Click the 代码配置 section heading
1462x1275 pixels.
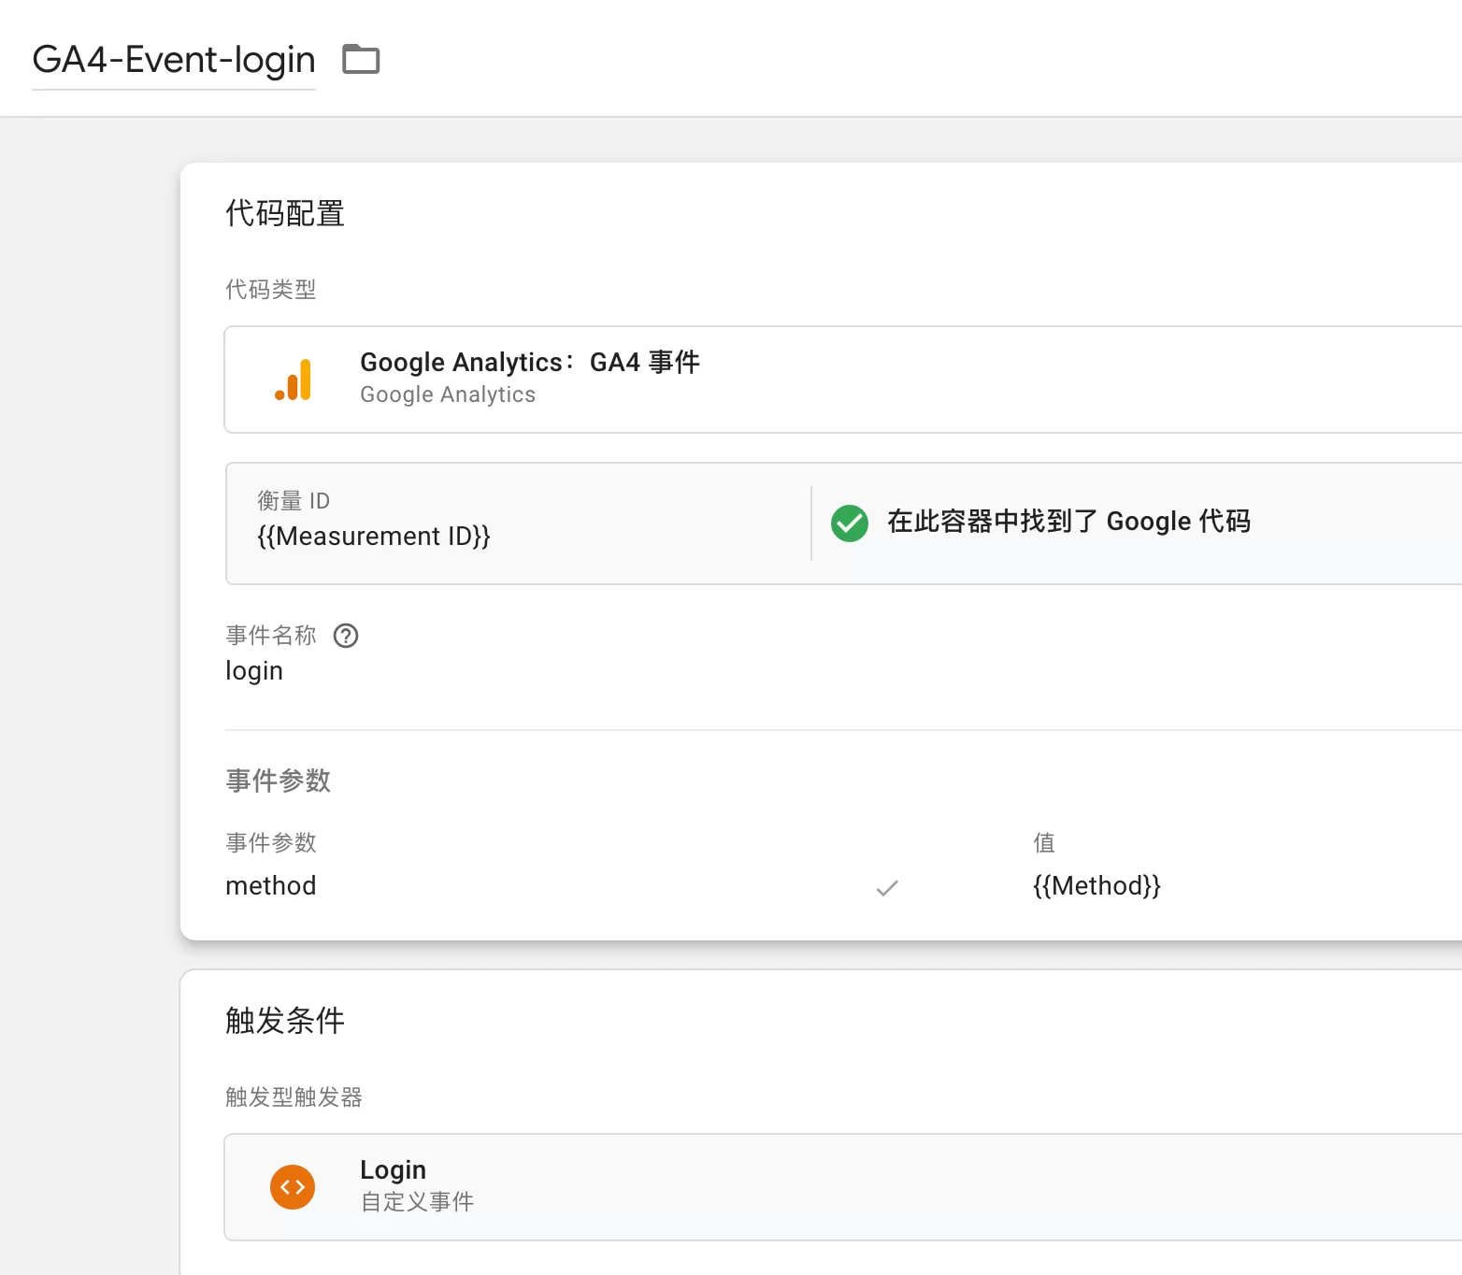coord(285,214)
